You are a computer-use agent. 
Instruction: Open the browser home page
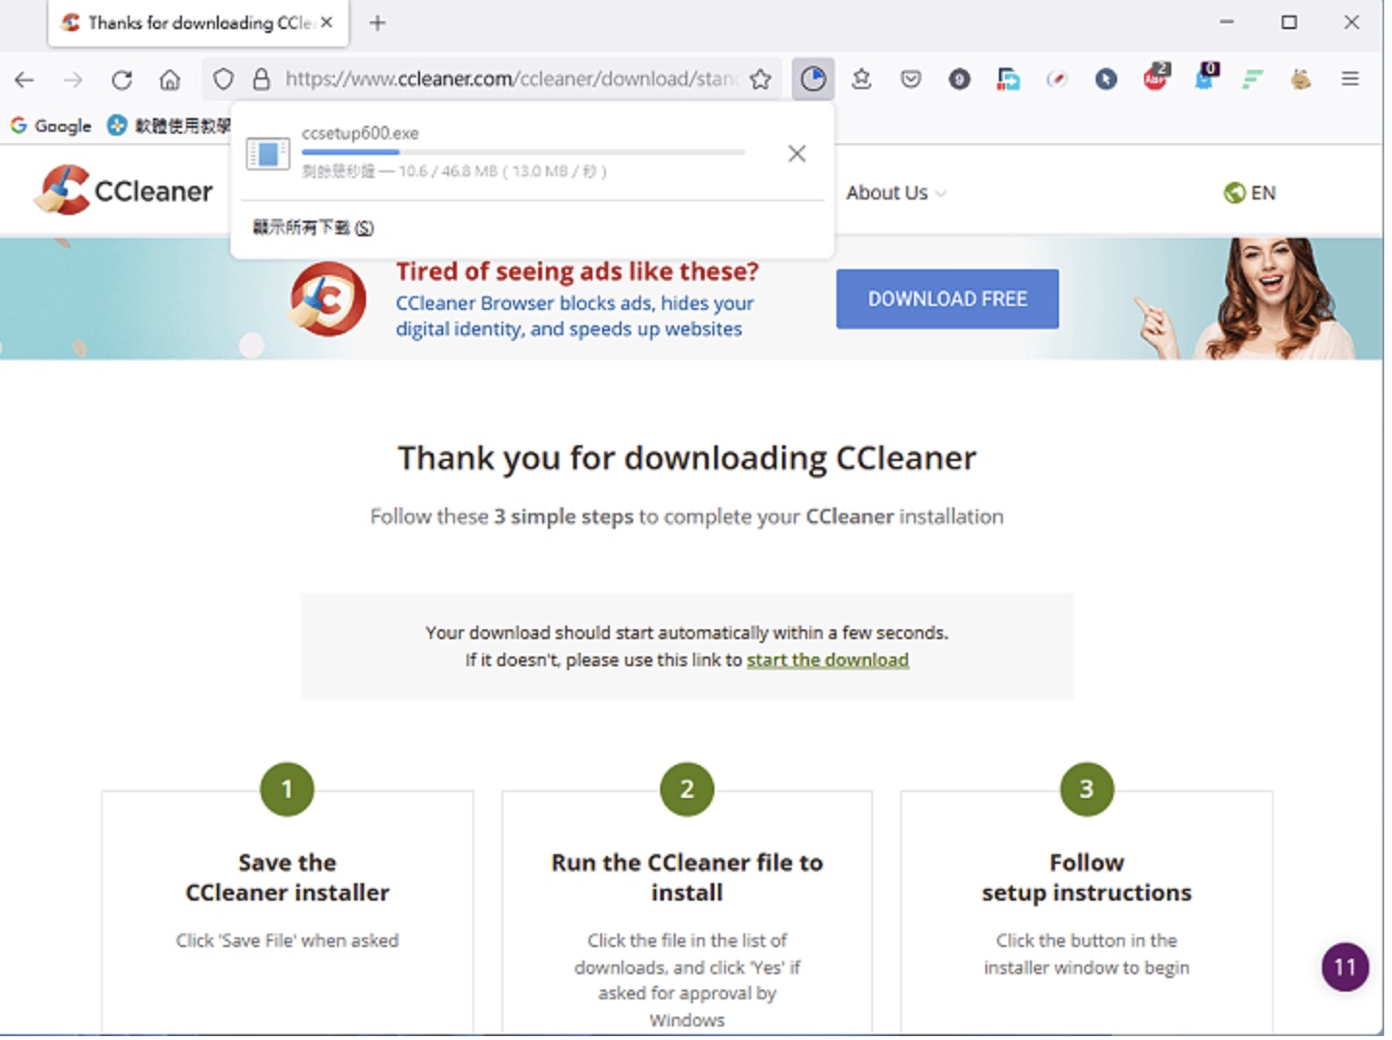pyautogui.click(x=169, y=79)
